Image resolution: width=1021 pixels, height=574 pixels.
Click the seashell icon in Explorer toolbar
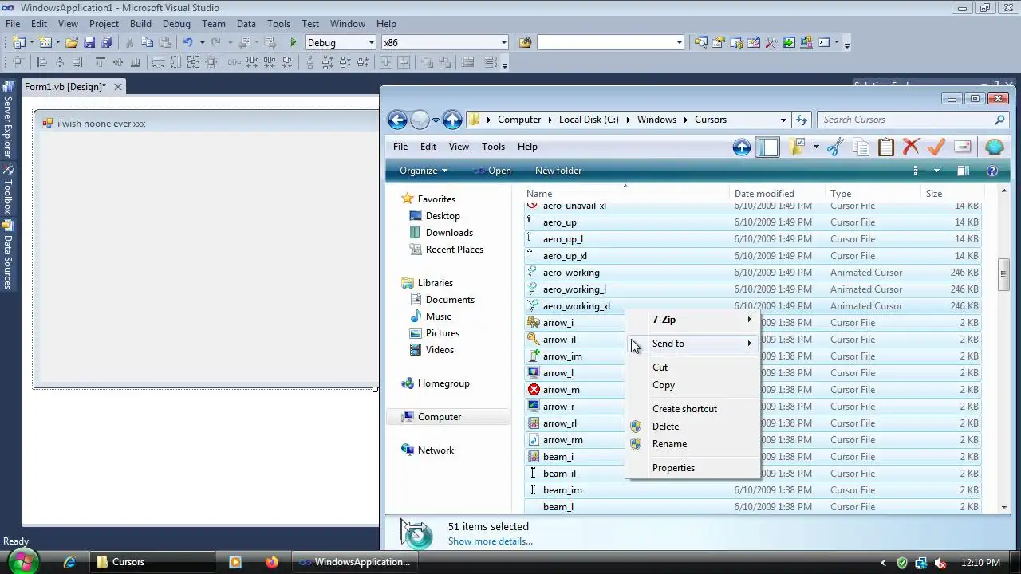pyautogui.click(x=994, y=147)
